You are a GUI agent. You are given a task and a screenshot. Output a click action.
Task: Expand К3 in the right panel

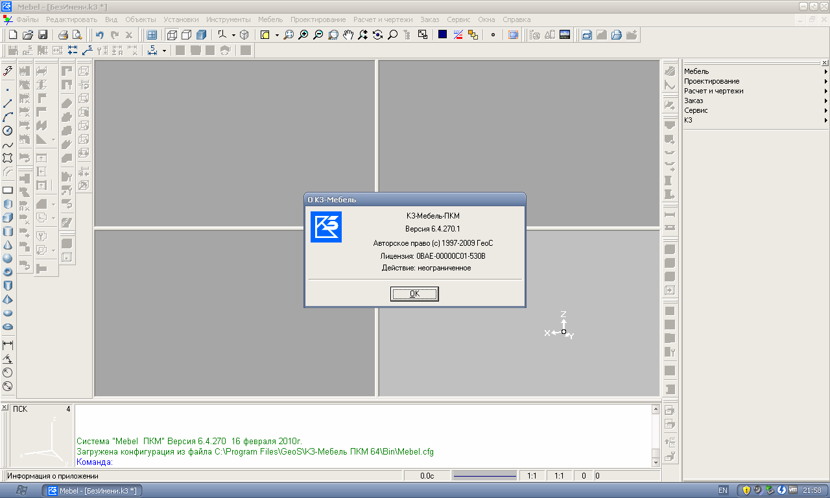point(756,120)
